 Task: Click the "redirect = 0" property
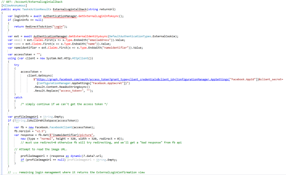[109, 139]
